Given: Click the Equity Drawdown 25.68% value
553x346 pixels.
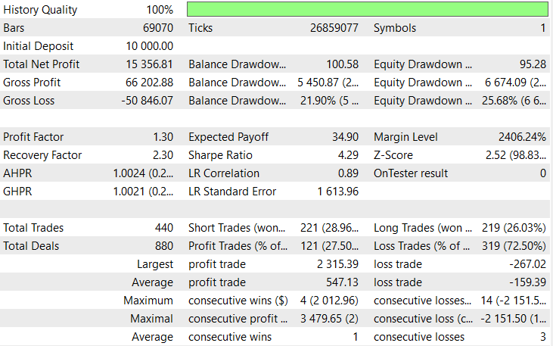Looking at the screenshot, I should [x=514, y=101].
